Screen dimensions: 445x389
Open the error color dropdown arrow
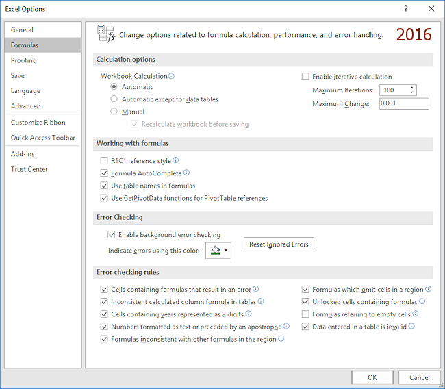pos(226,250)
